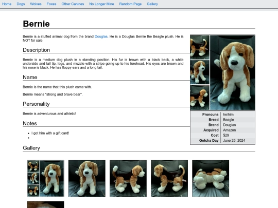Navigate to the Foxes page
The image size is (278, 208).
[x=51, y=4]
